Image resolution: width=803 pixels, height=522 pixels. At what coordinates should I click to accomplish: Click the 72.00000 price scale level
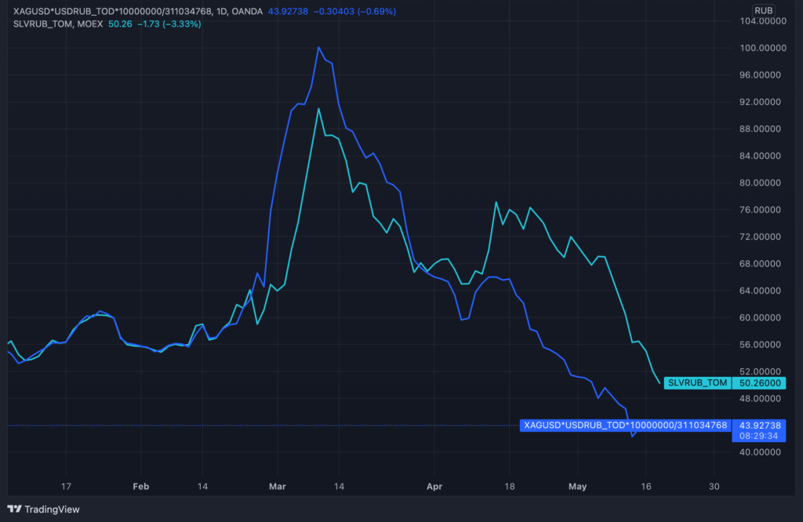(x=759, y=237)
